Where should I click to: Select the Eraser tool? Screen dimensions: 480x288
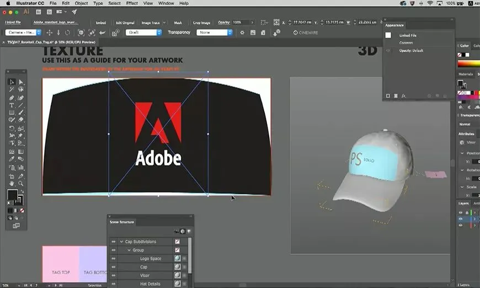pos(21,120)
